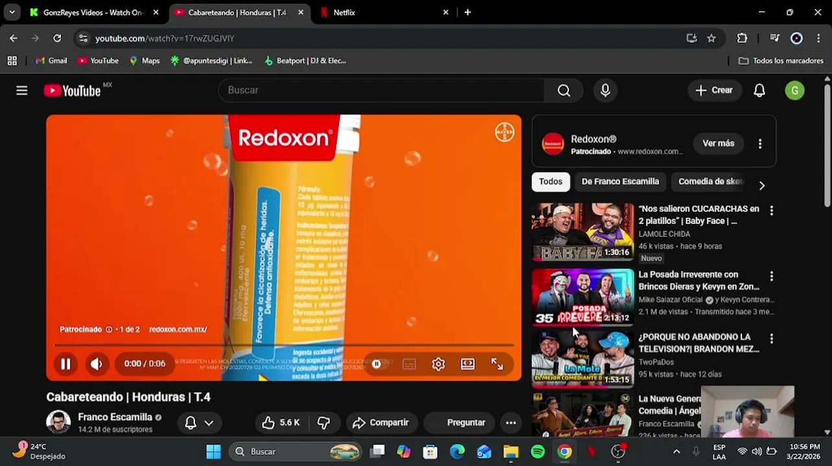Switch to theater mode
This screenshot has width=832, height=466.
point(468,364)
